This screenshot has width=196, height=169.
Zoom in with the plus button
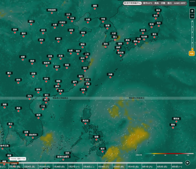[192, 11]
